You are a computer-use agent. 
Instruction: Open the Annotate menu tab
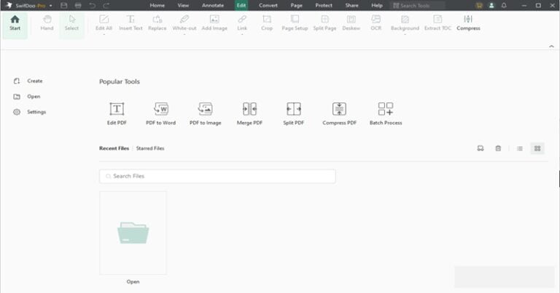[213, 5]
